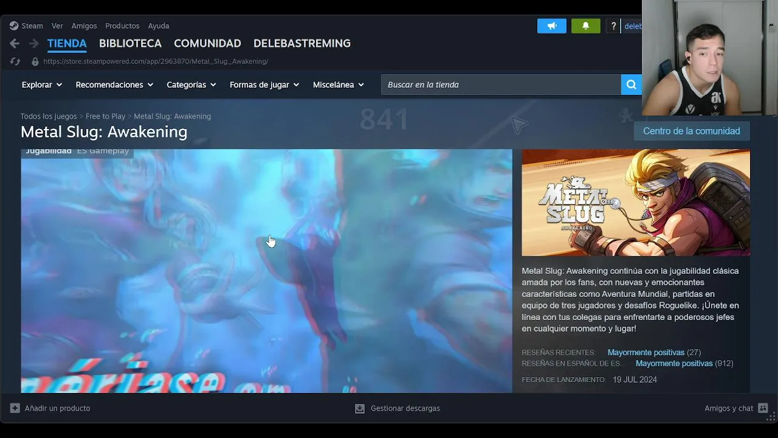Viewport: 778px width, 438px height.
Task: Switch to the BIBLIOTECA tab
Action: tap(130, 43)
